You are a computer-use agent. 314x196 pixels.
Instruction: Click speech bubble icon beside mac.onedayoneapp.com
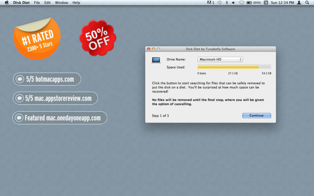click(19, 118)
